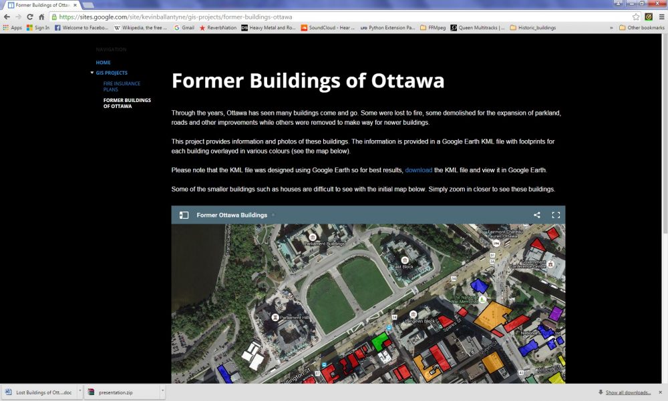Click the green building footprint on map
This screenshot has height=401, width=668.
379,342
